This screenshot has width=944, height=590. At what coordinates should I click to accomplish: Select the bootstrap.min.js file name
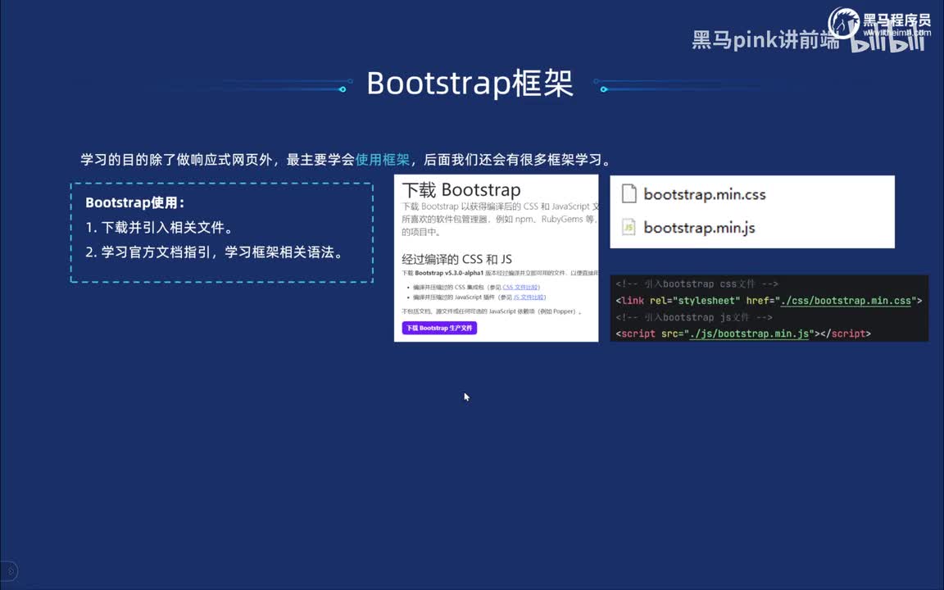tap(699, 228)
